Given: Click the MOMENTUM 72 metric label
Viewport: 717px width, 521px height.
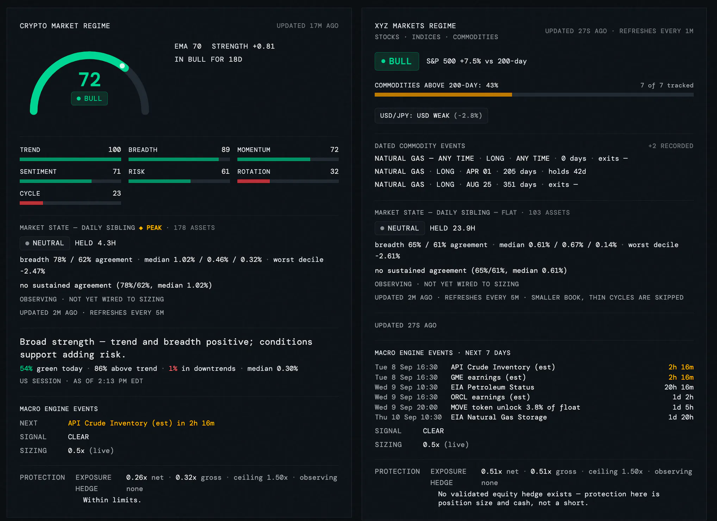Looking at the screenshot, I should pos(288,150).
